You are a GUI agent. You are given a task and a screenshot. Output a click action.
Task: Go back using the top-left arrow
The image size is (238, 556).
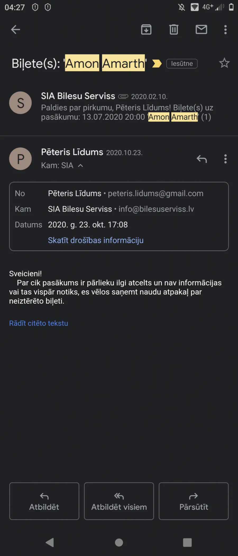pos(15,30)
